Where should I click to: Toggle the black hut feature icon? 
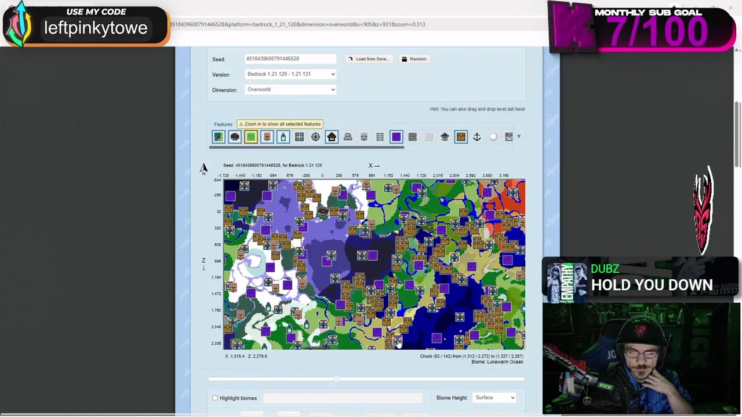click(332, 137)
